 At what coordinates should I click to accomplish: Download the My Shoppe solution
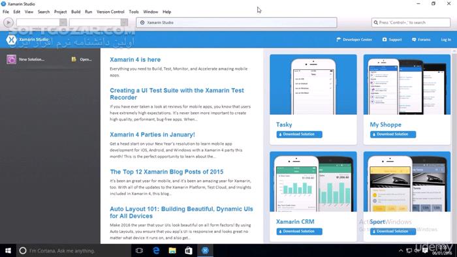pos(393,134)
